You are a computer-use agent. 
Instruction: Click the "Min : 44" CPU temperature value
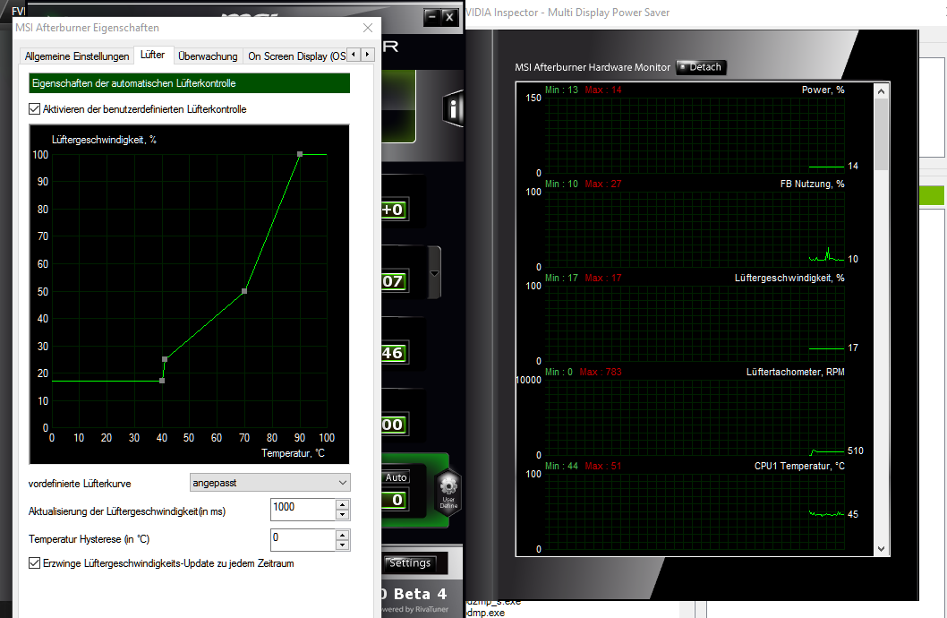point(562,466)
